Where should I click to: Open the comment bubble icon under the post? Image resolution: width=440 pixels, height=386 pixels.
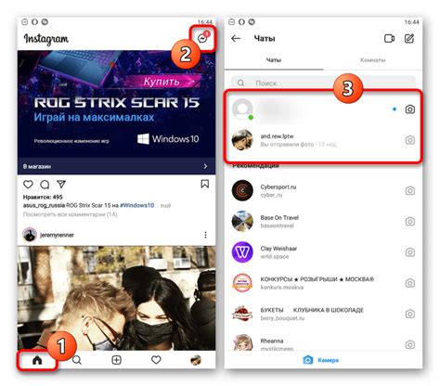coord(45,185)
